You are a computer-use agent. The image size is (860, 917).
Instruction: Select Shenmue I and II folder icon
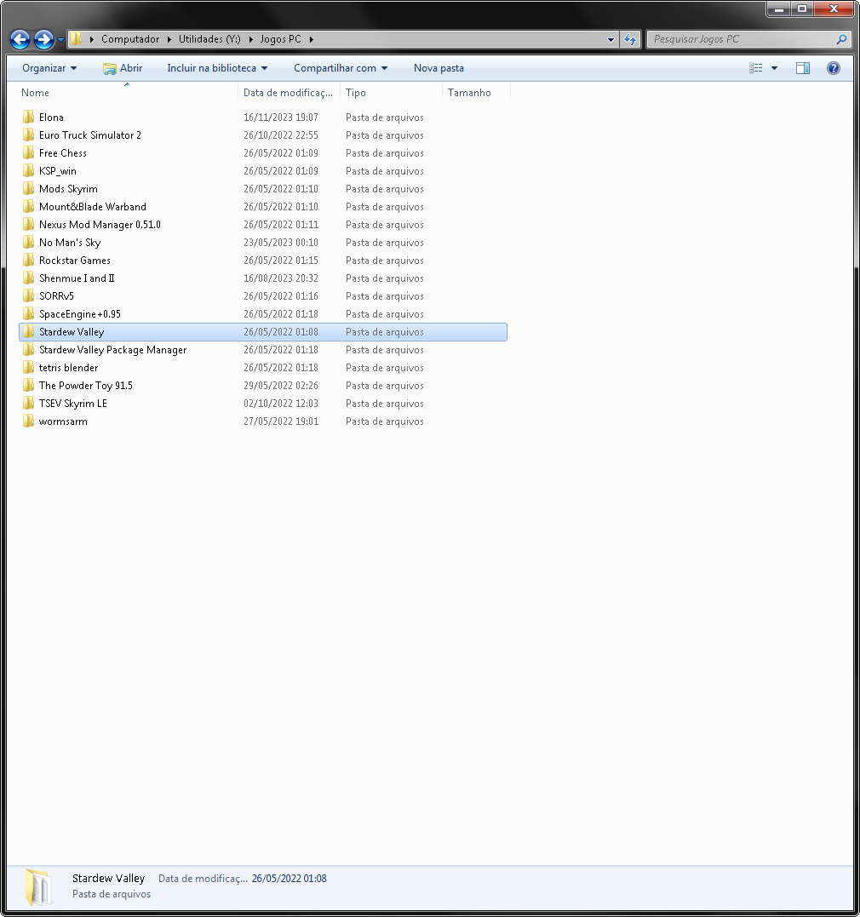[28, 278]
